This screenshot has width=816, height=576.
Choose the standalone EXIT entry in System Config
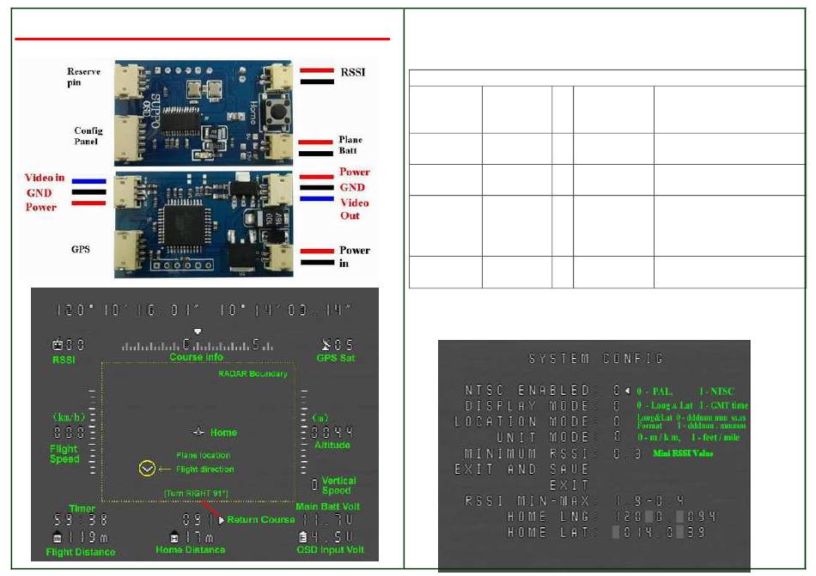[569, 486]
